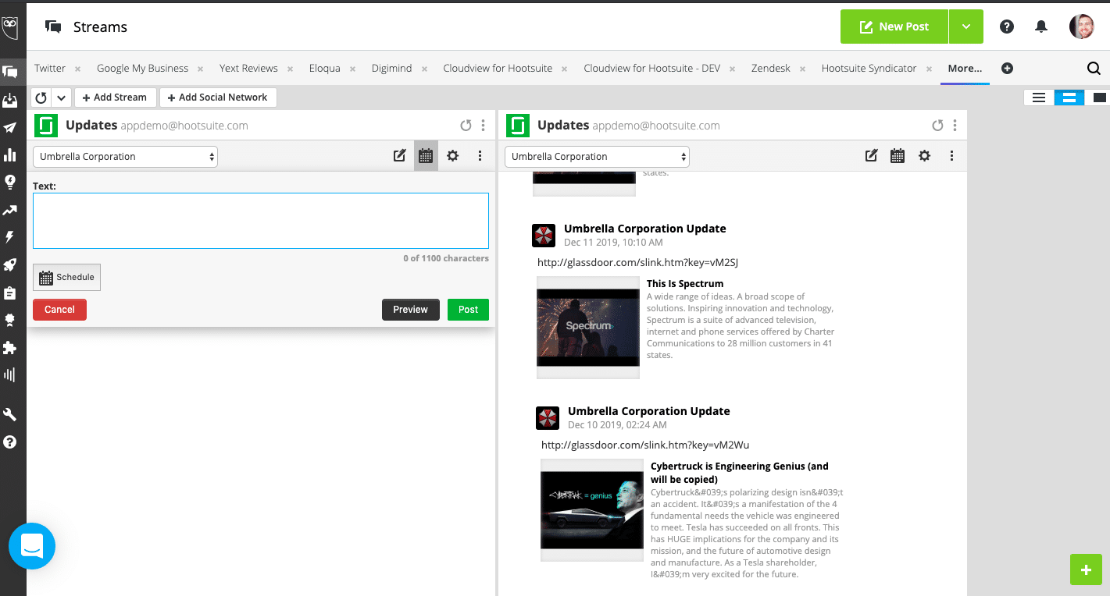Expand the New Post dropdown arrow
Screen dimensions: 1110x596
coord(966,27)
